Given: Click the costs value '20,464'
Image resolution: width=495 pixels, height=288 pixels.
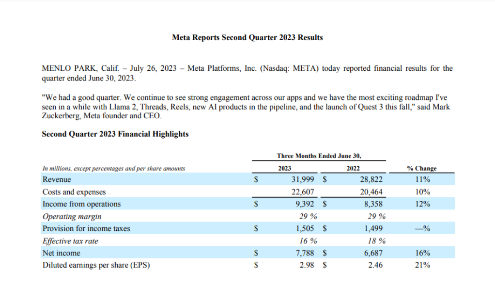Looking at the screenshot, I should click(x=371, y=192).
